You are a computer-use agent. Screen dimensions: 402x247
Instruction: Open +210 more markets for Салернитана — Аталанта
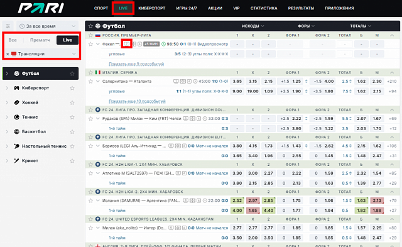coord(393,81)
